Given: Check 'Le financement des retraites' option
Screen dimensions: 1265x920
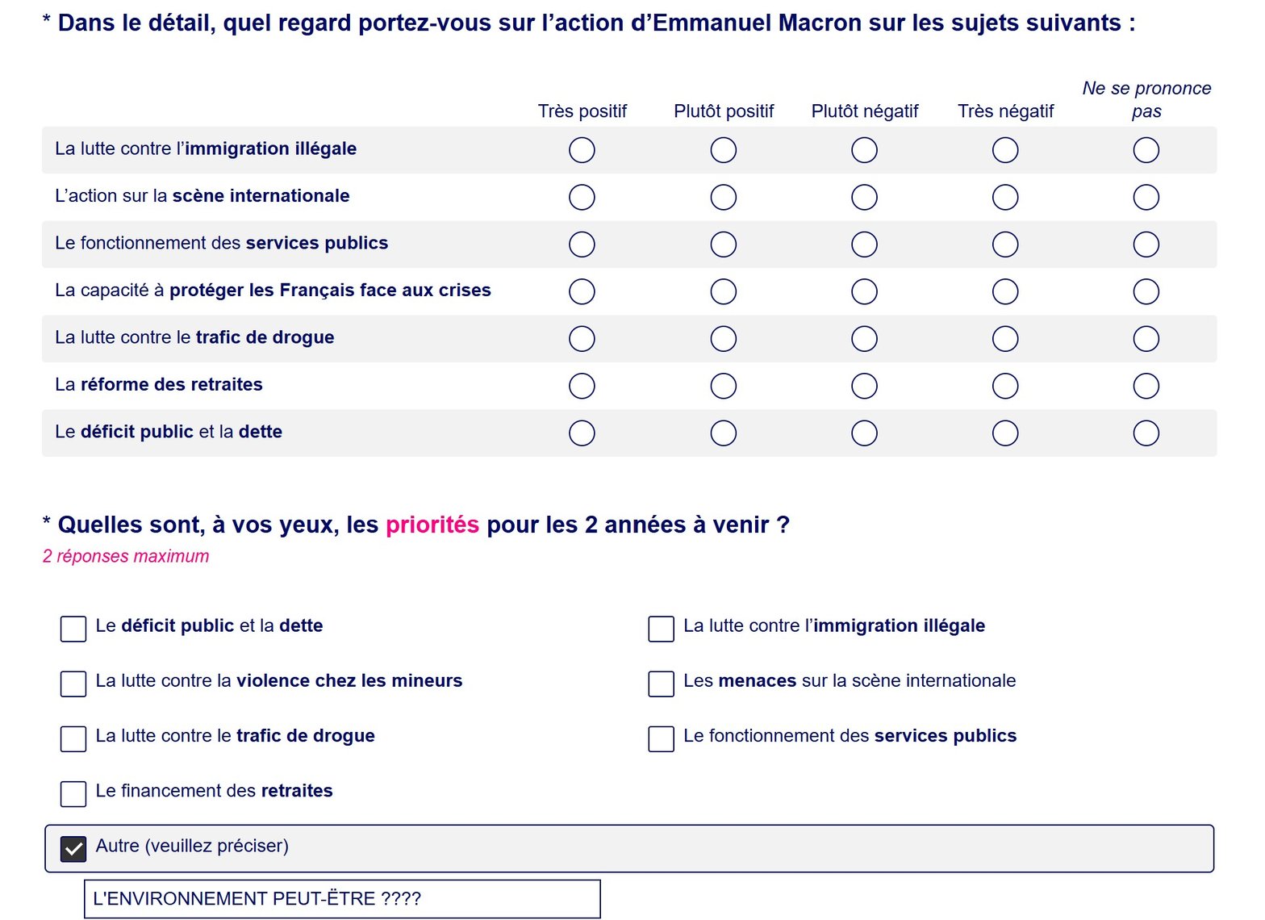Looking at the screenshot, I should (73, 794).
